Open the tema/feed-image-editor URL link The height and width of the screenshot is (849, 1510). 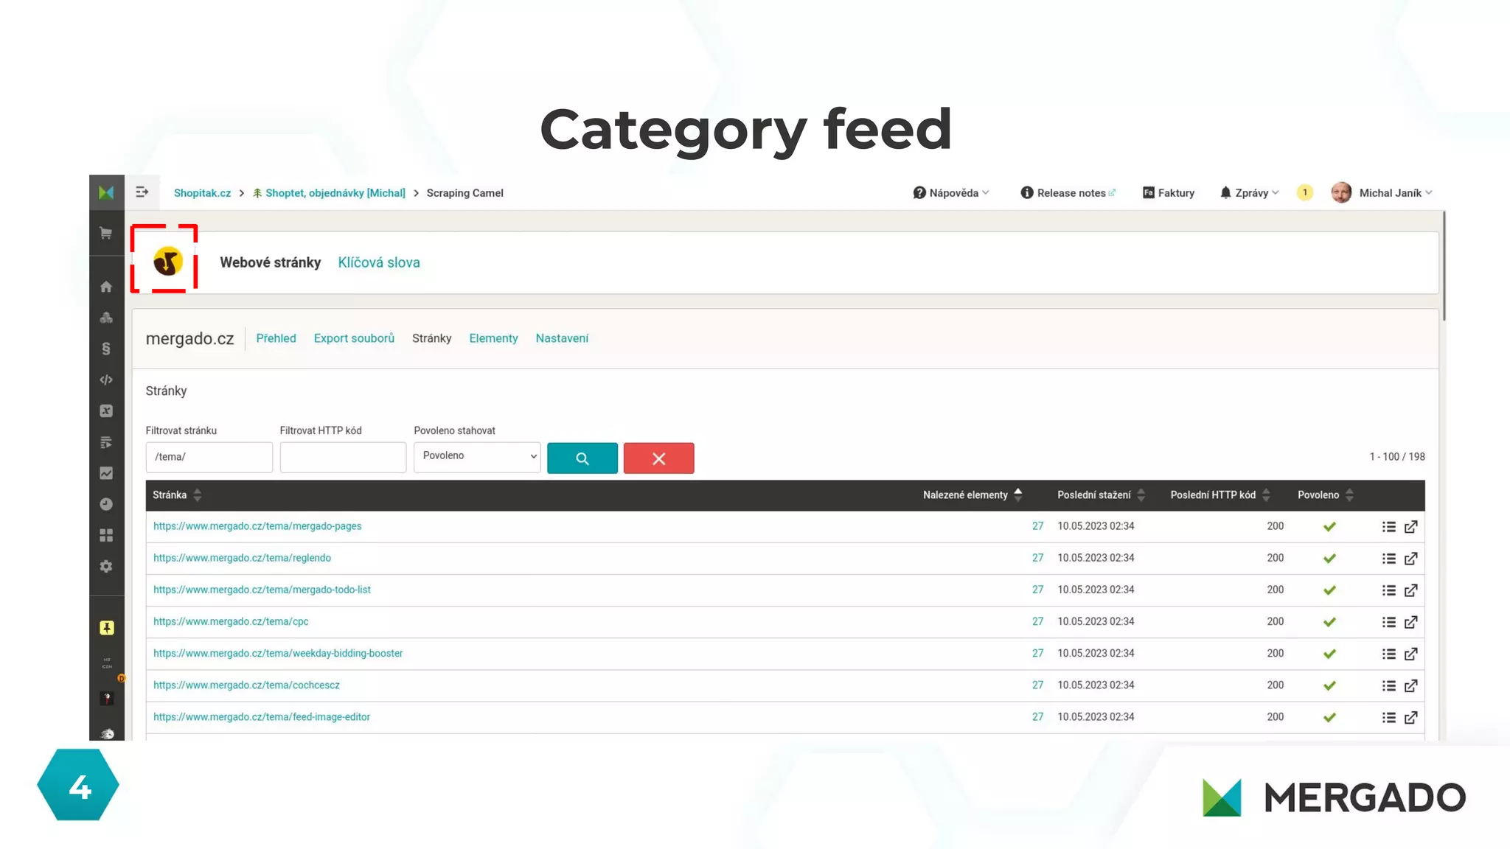[x=262, y=716]
